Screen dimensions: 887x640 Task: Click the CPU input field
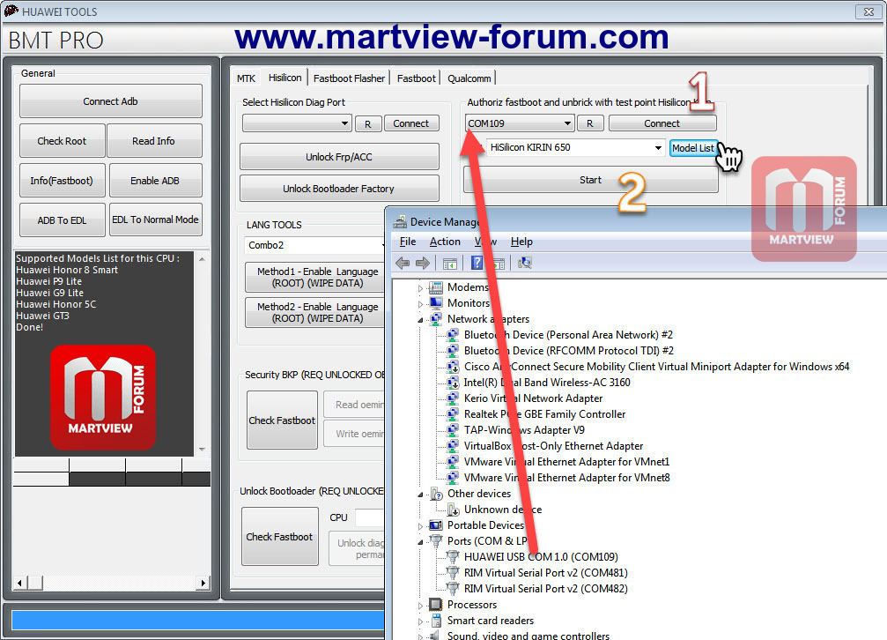(369, 517)
